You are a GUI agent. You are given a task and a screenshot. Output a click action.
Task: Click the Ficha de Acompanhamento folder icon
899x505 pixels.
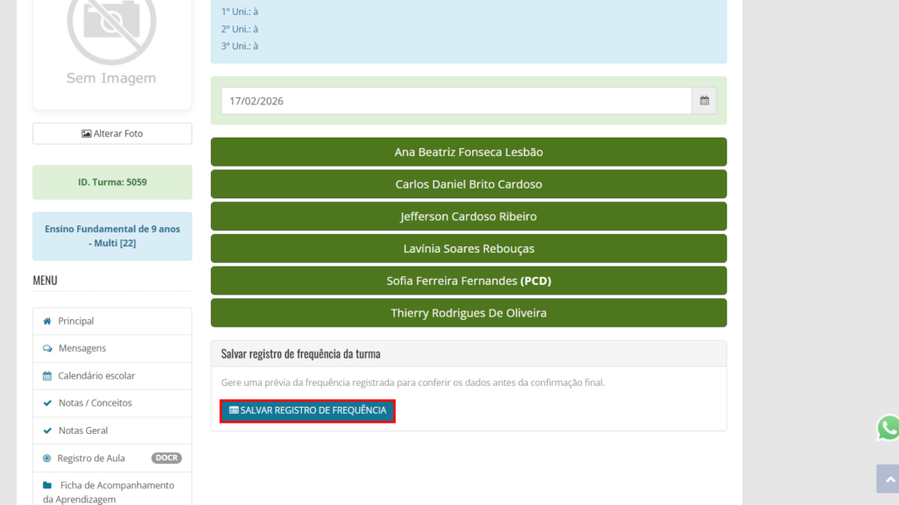click(x=47, y=486)
